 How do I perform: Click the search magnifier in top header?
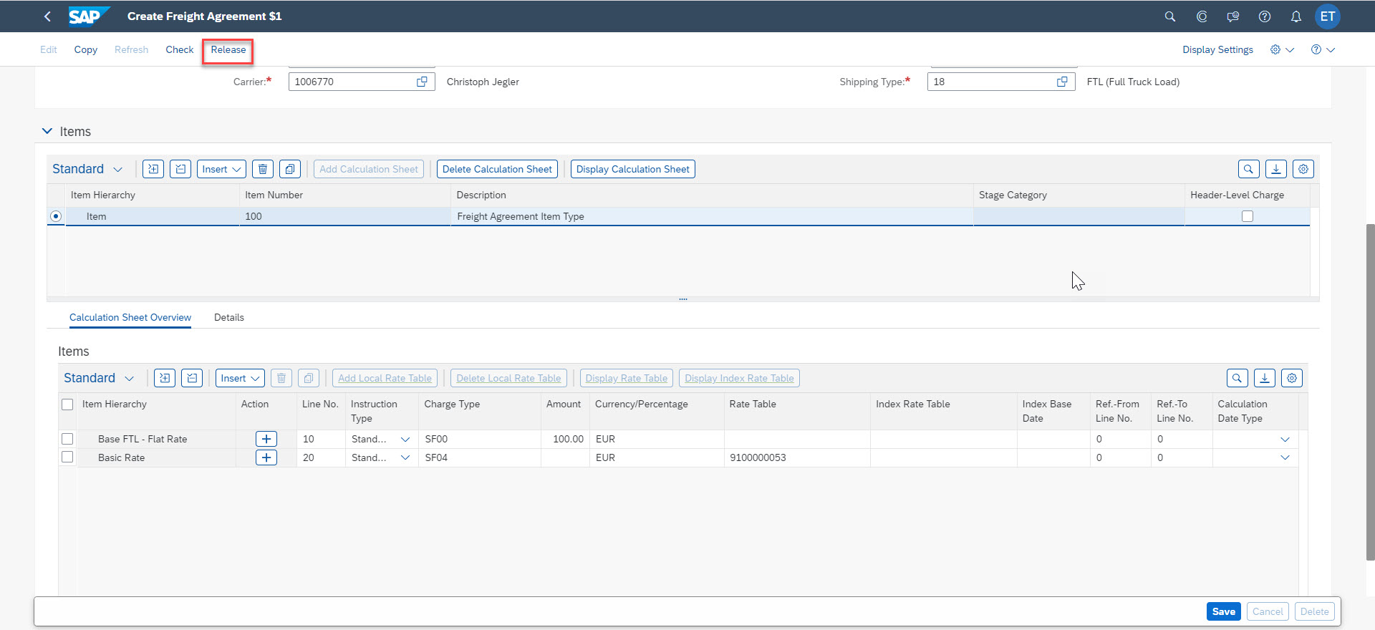1169,16
